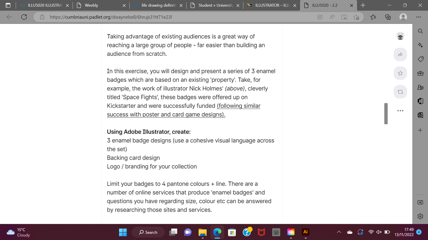The image size is (428, 240).
Task: Open the tab actions menu icon
Action: 8,5
